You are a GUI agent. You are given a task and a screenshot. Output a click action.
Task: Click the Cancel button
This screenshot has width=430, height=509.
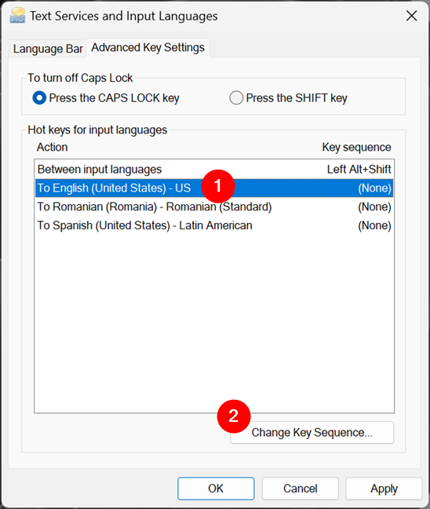[x=301, y=489]
